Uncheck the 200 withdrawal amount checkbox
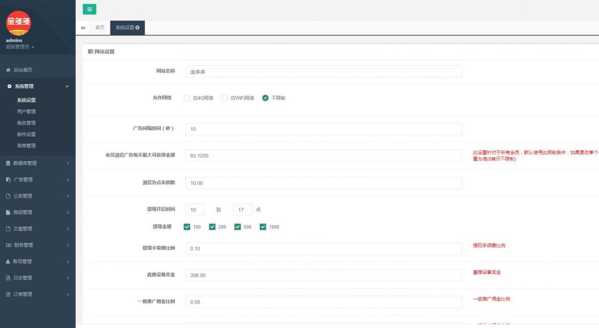The width and height of the screenshot is (599, 328). click(212, 227)
